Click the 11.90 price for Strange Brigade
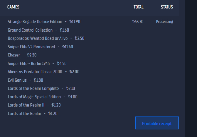The height and width of the screenshot is (137, 197). point(75,22)
